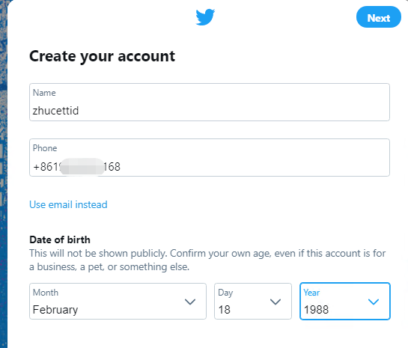Open the Month dropdown showing February

[x=118, y=301]
